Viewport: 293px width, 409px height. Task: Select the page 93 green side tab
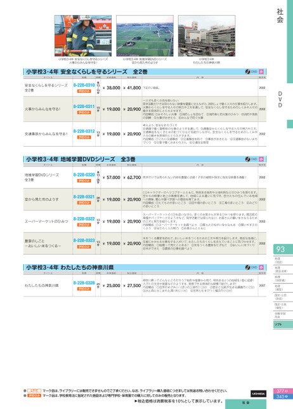(283, 249)
